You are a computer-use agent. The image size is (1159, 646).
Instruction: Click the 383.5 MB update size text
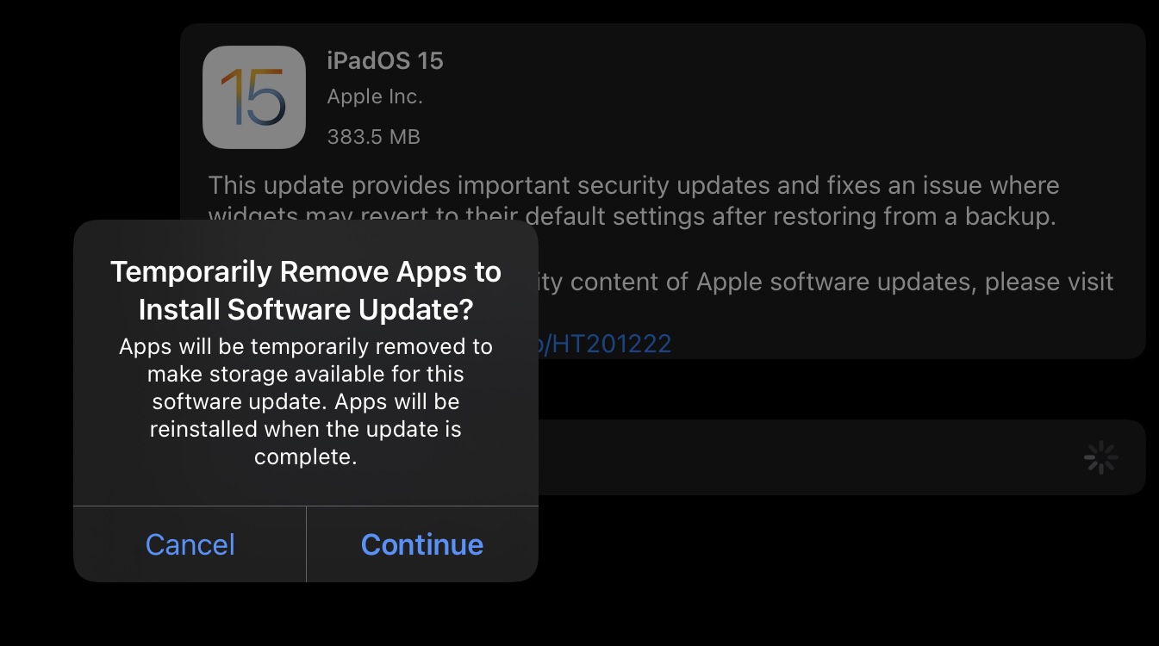tap(373, 136)
